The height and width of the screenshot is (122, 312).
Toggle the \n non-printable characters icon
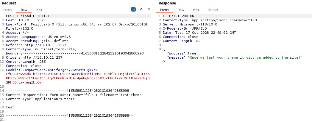click(x=141, y=9)
